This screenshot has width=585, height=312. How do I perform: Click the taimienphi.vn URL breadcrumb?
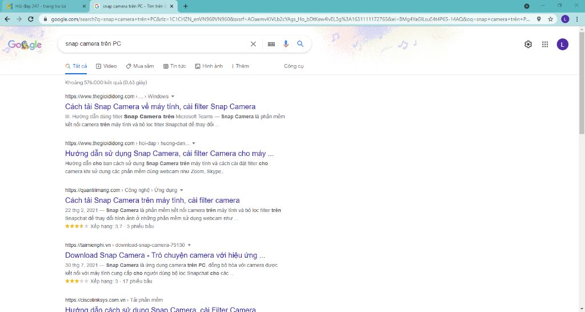click(125, 245)
